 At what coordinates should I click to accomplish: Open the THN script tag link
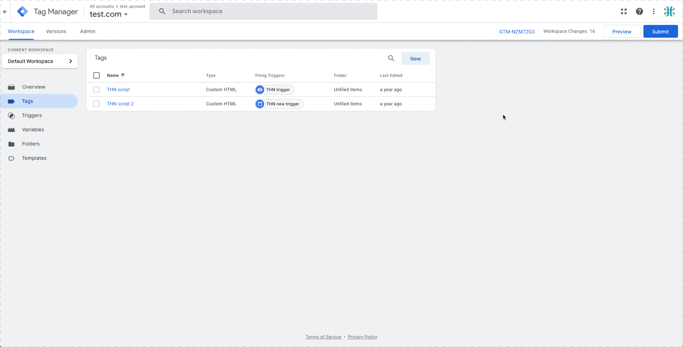[x=118, y=90]
